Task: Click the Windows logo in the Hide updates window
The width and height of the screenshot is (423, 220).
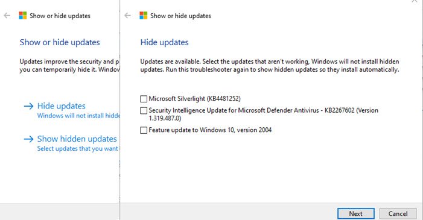Action: point(144,16)
